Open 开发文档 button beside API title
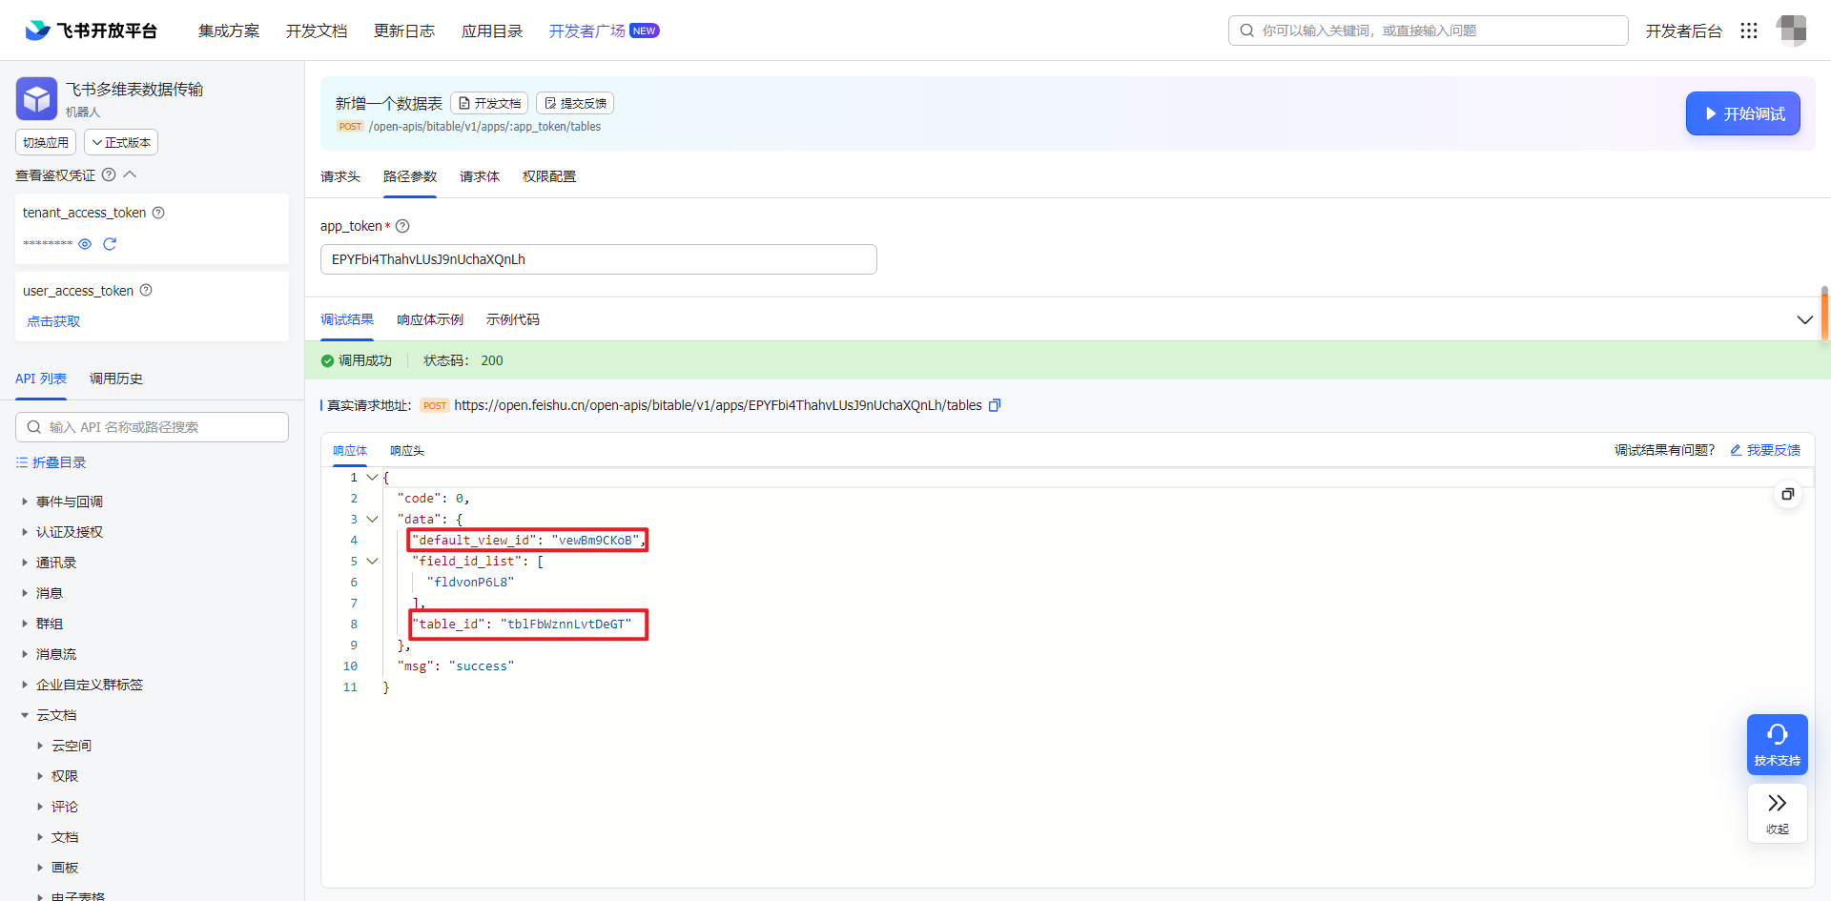 click(x=489, y=103)
